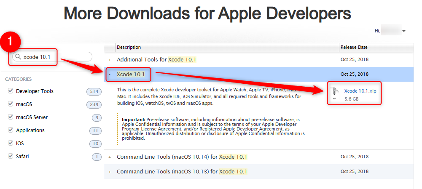
Task: Select the highlighted Xcode 10.1 row title
Action: click(131, 74)
